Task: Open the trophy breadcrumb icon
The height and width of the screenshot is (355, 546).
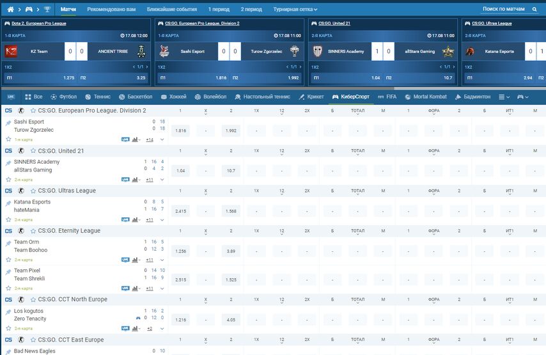Action: point(47,10)
